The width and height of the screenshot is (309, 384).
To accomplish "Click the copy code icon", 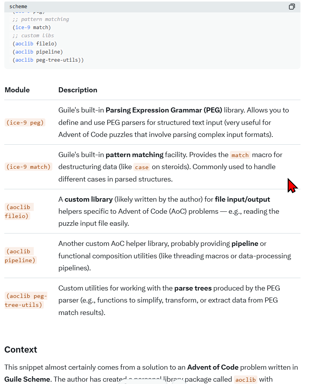I will point(292,7).
